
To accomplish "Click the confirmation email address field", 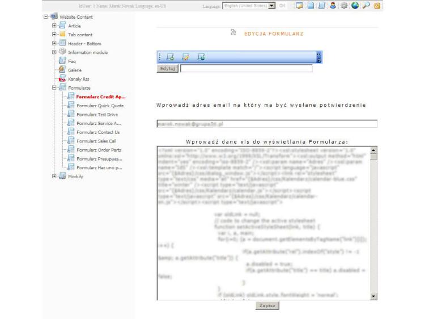I will coord(267,124).
